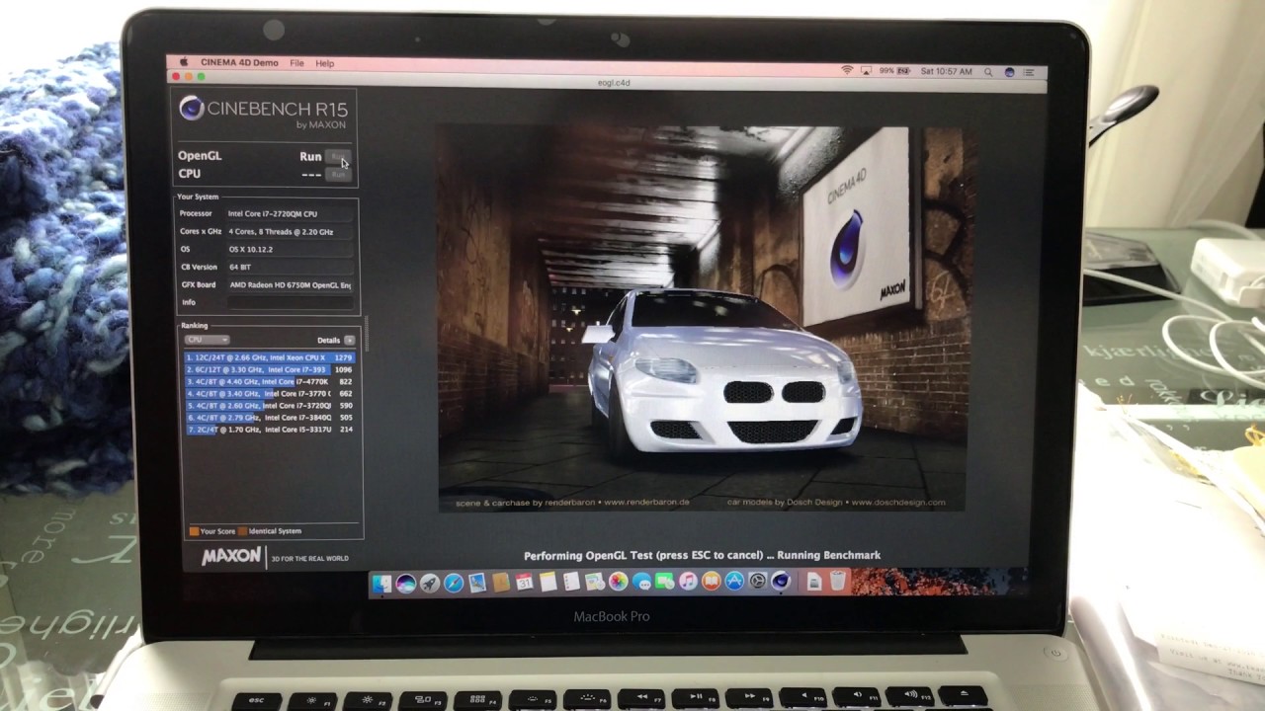Click Processor value Intel Core i7-2720QM CPU
Image resolution: width=1265 pixels, height=711 pixels.
[x=291, y=213]
